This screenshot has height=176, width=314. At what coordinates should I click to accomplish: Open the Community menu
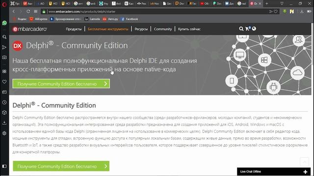coord(163,29)
